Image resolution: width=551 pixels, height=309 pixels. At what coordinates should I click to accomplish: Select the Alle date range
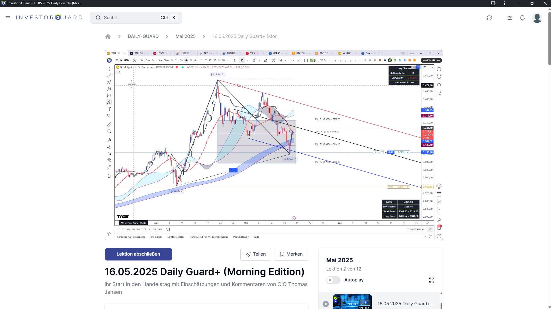click(160, 230)
